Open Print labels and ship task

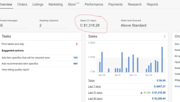[x=13, y=44]
